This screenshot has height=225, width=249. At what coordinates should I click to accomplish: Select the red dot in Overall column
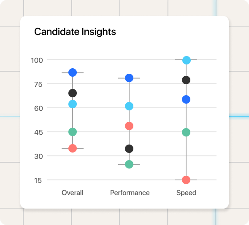(x=73, y=148)
